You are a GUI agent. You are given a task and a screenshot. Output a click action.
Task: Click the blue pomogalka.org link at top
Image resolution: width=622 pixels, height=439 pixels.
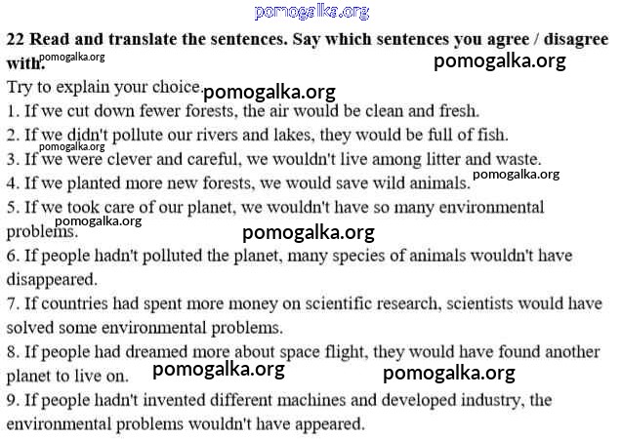[311, 12]
